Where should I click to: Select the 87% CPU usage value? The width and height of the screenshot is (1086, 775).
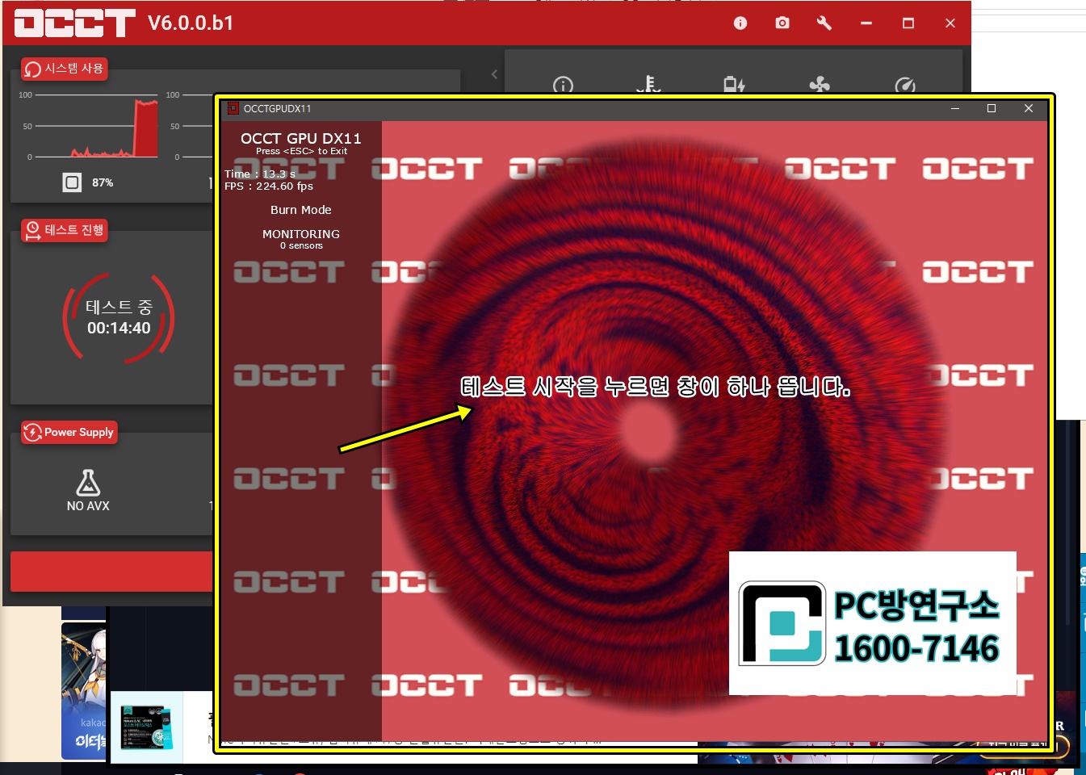pos(103,182)
